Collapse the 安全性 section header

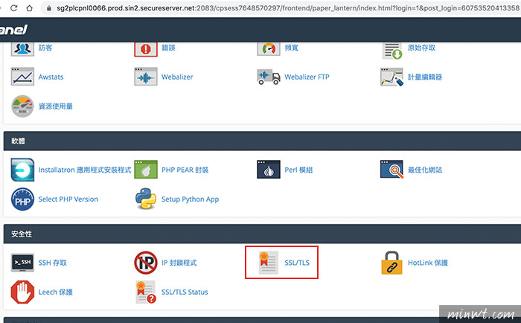pos(262,234)
